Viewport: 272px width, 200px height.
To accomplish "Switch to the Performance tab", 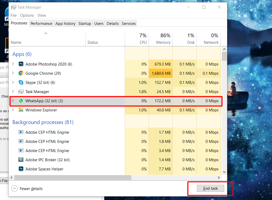I will coord(41,24).
